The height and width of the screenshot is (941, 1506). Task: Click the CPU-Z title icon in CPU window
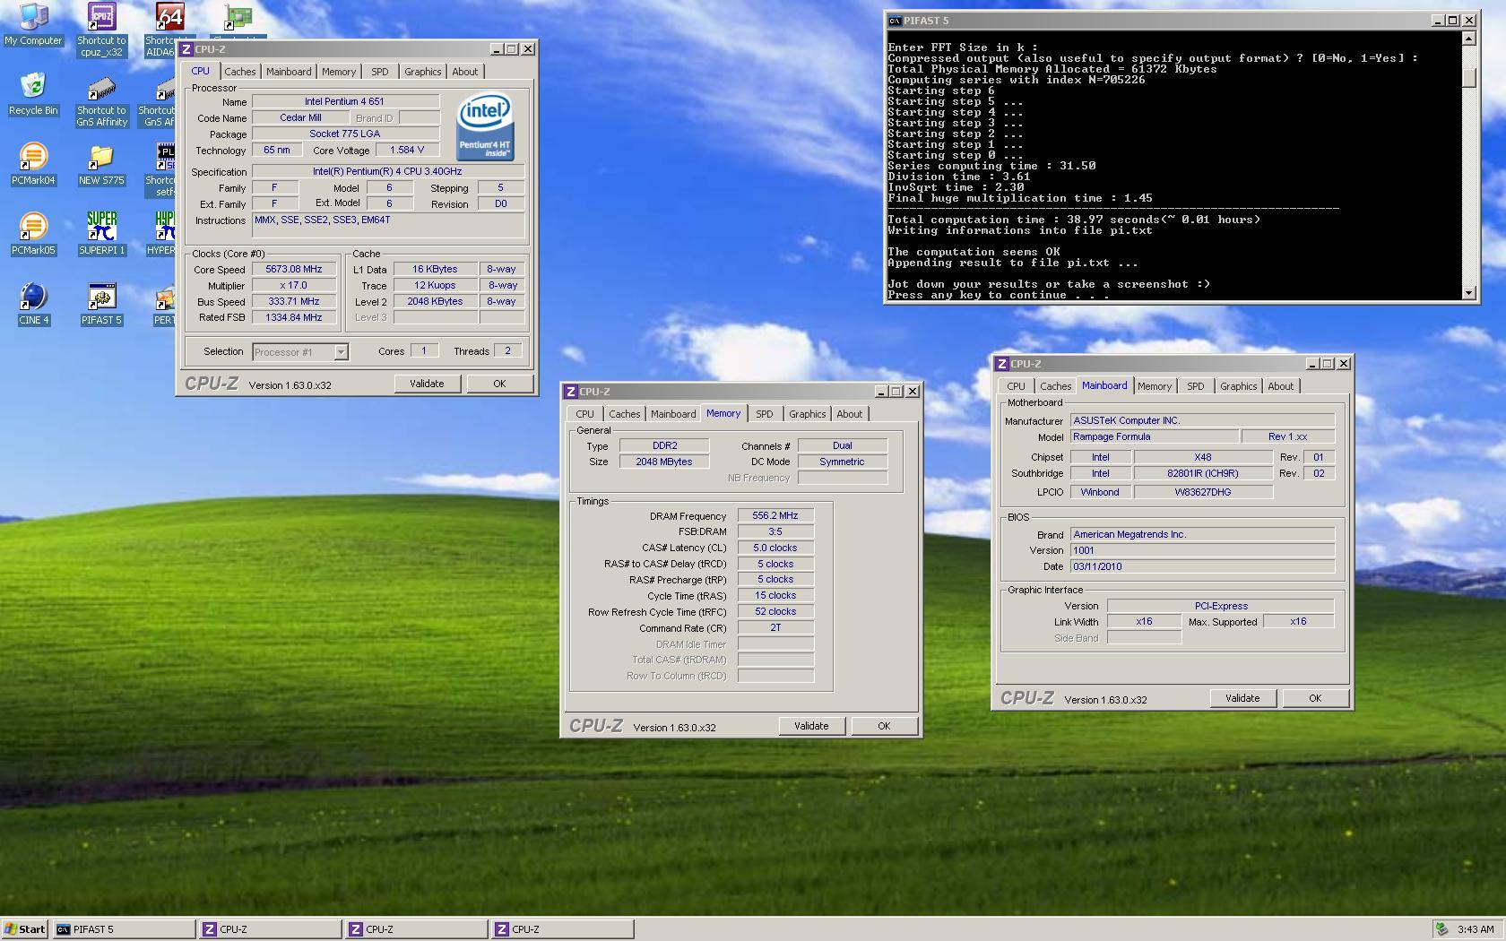coord(186,49)
